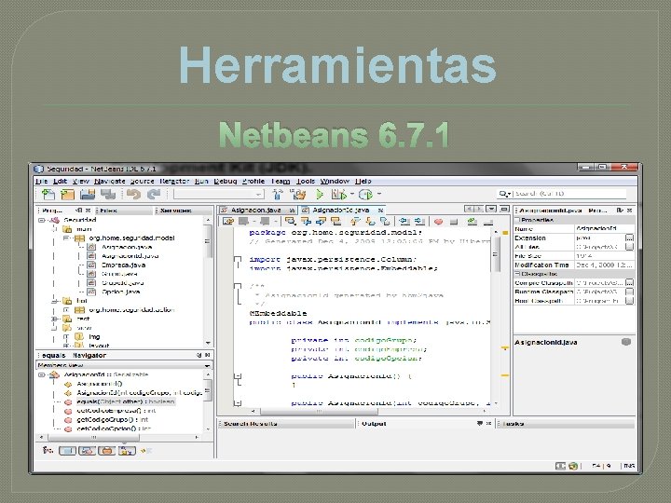Toggle Show Fields filter in Navigator
The height and width of the screenshot is (503, 671).
pos(68,451)
